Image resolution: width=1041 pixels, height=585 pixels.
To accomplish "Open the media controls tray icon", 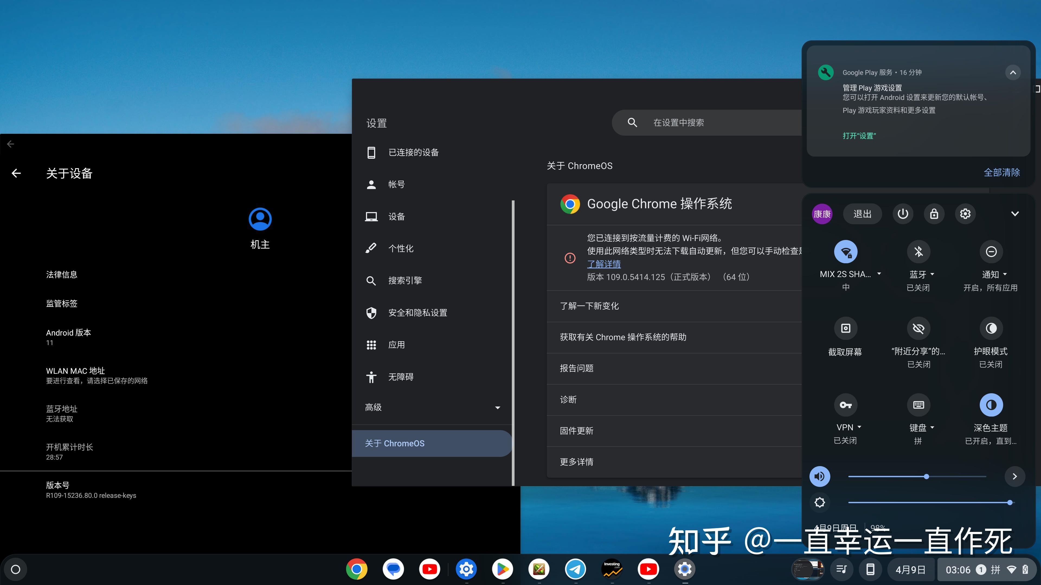I will (841, 569).
